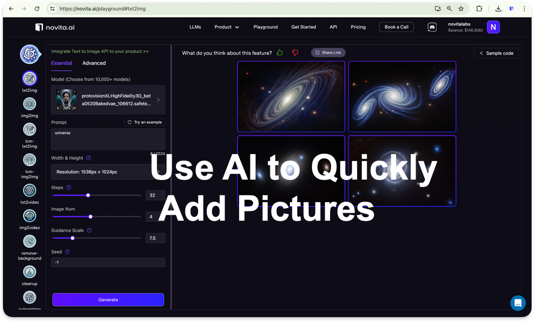Open the txt2video sidebar tool
This screenshot has height=322, width=535.
click(30, 190)
